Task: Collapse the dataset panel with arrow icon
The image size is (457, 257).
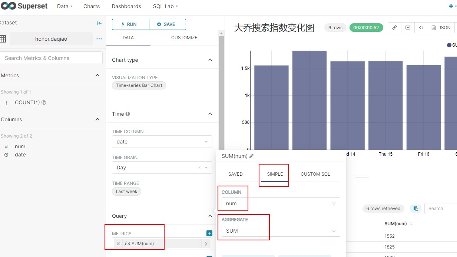Action: (99, 23)
